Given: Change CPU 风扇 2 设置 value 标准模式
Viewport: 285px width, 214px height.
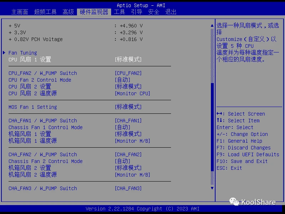Looking at the screenshot, I should pos(128,87).
